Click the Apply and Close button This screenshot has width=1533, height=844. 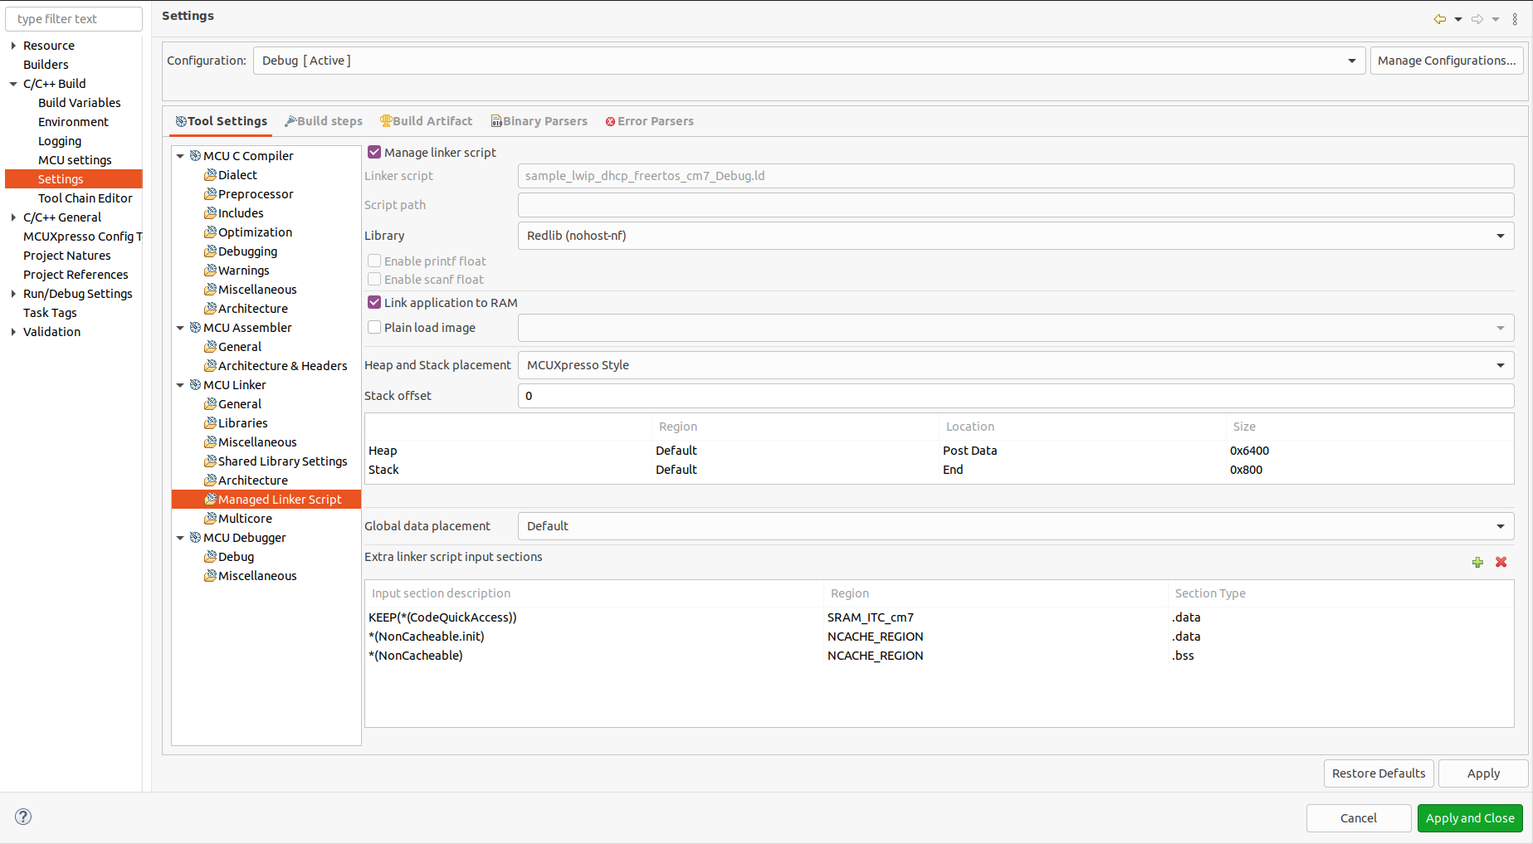1469,818
